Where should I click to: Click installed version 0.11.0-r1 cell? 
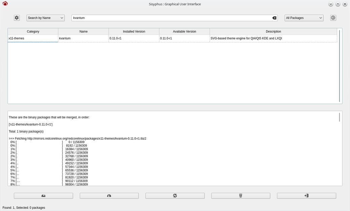tap(134, 38)
